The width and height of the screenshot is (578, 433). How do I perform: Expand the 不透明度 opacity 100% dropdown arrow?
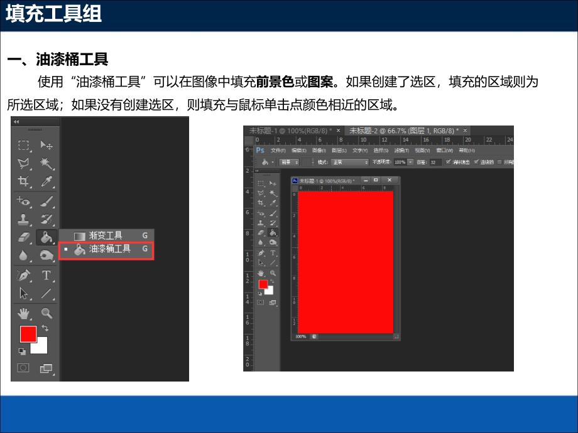pyautogui.click(x=410, y=162)
